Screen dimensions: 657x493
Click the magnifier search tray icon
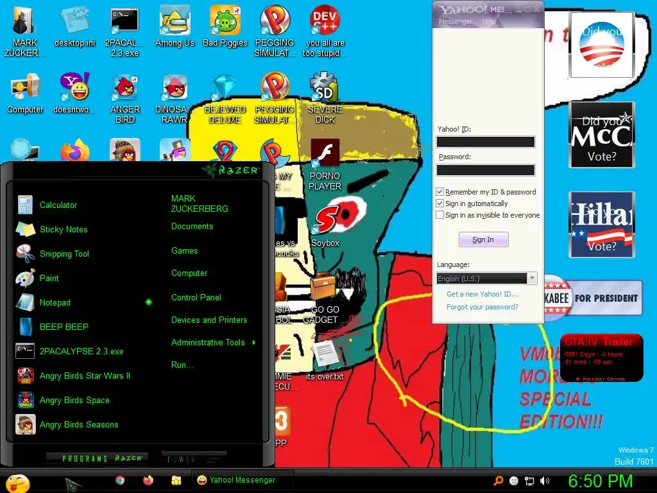[498, 481]
